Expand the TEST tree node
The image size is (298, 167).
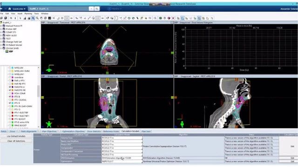click(1, 39)
